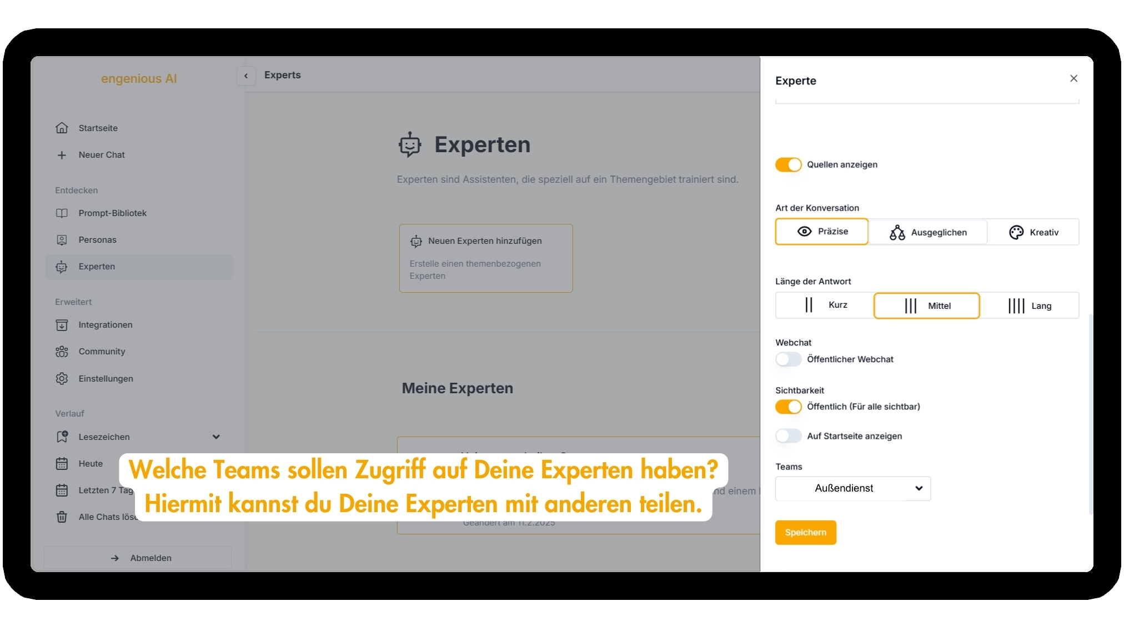Turn on Auf Startseite anzeigen

(x=788, y=436)
